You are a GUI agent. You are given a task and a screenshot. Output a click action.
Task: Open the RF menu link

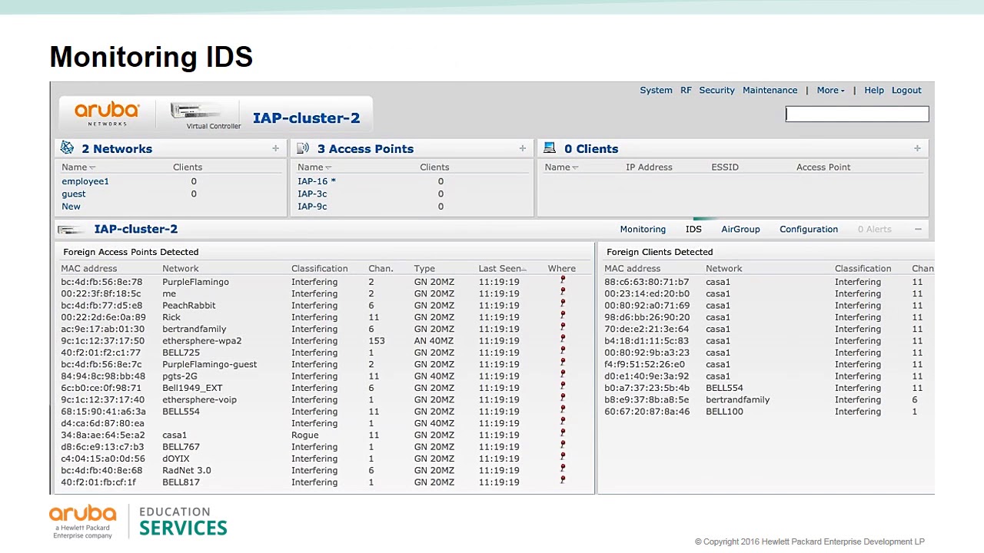point(686,90)
